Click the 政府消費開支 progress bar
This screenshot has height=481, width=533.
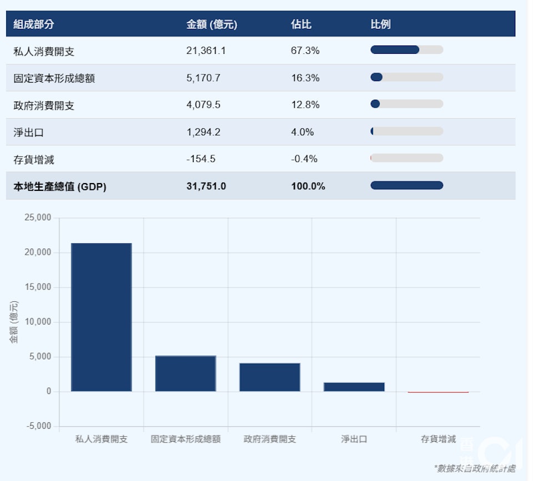tap(406, 104)
